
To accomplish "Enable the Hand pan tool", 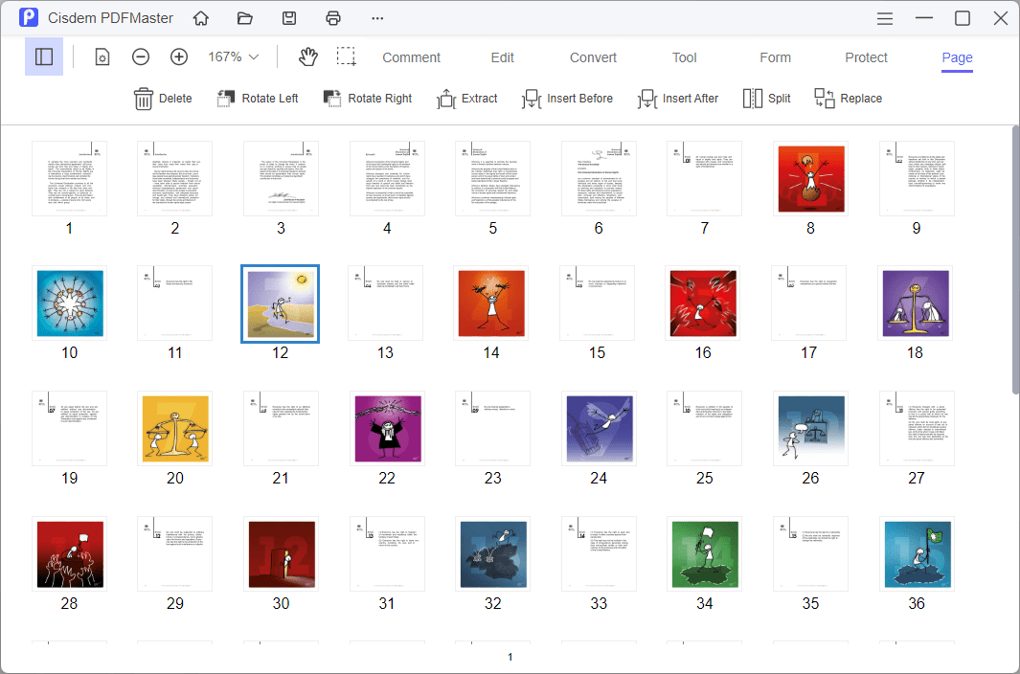I will point(307,56).
